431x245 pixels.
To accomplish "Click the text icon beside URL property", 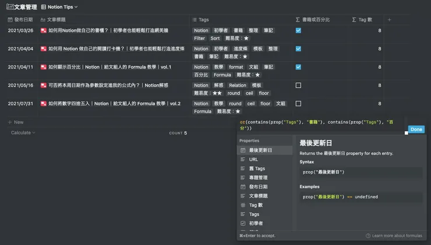I will pos(243,159).
